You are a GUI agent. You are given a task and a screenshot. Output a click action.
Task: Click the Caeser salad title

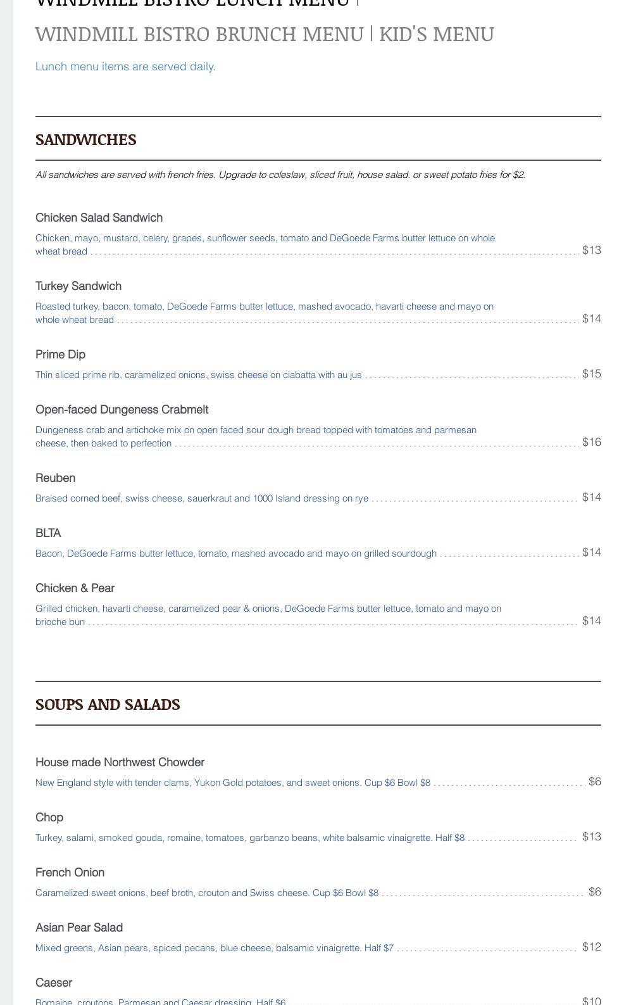click(x=54, y=983)
